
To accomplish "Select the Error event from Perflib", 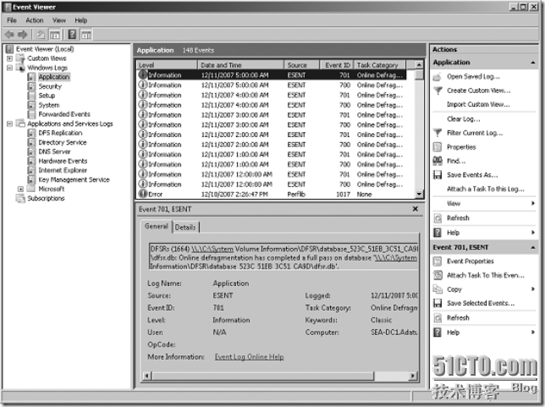I will 272,195.
